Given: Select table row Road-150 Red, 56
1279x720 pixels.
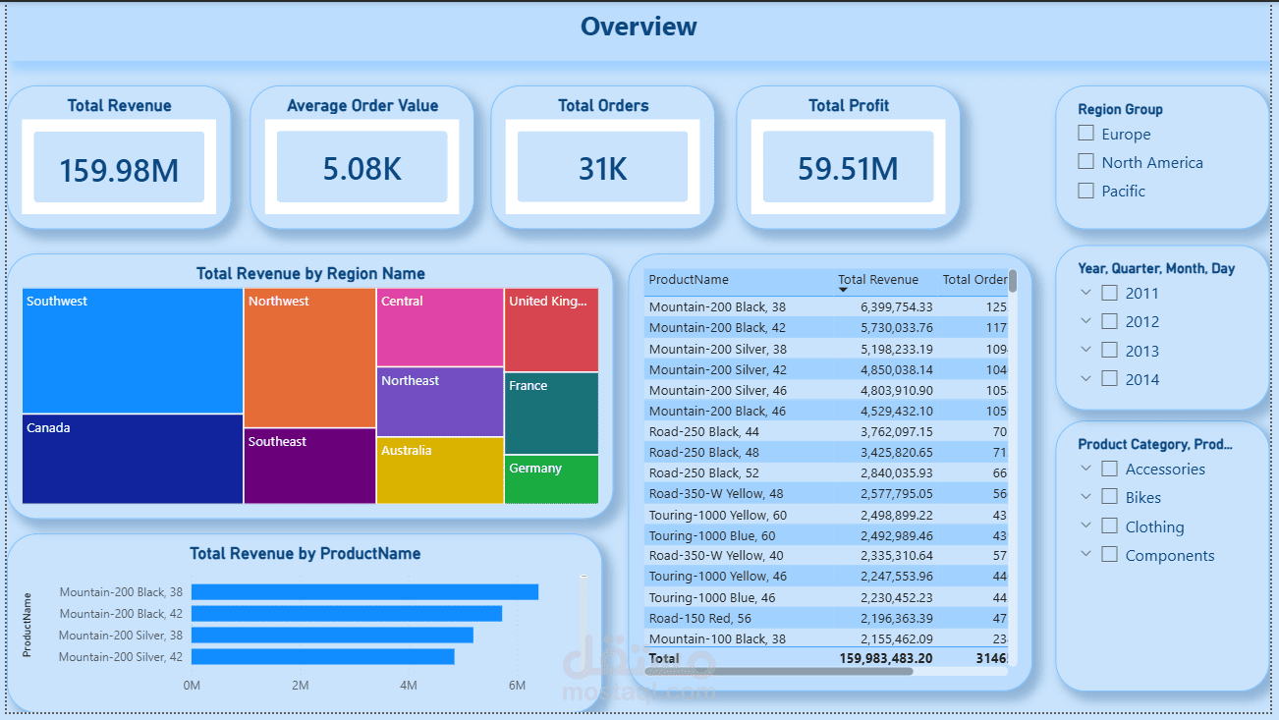Looking at the screenshot, I should point(826,618).
